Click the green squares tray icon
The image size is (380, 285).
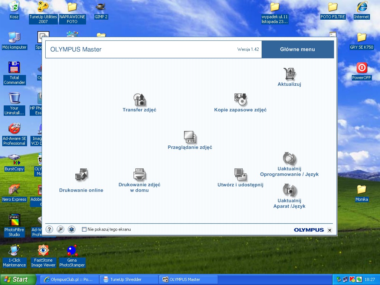(359, 279)
